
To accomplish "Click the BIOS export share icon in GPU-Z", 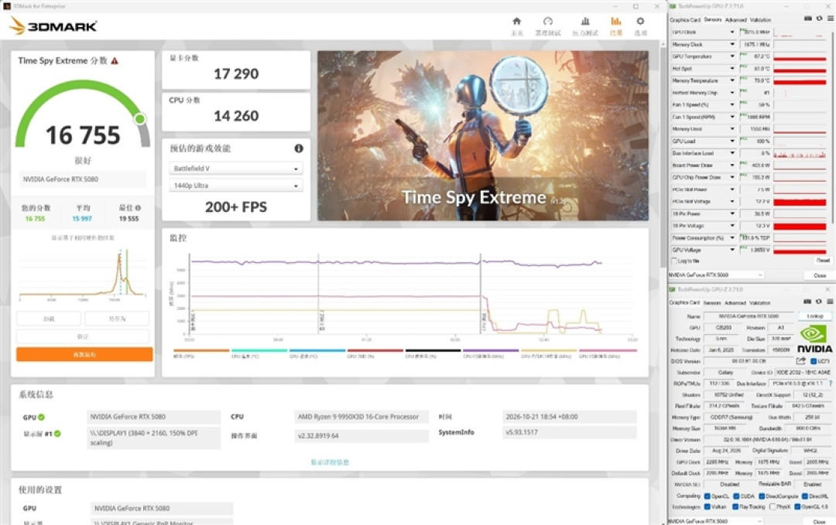I will pos(800,361).
